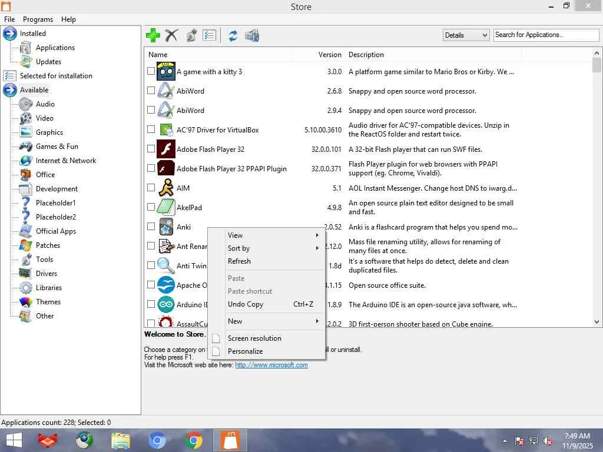Tick the Adobe Flash Player 32 checkbox
Viewport: 603px width, 452px height.
pos(151,149)
